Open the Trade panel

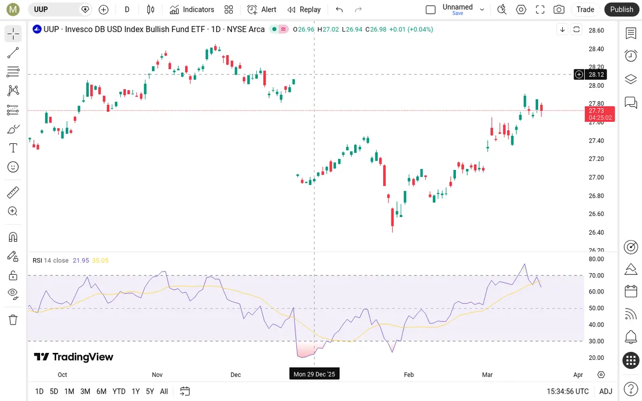click(x=585, y=10)
